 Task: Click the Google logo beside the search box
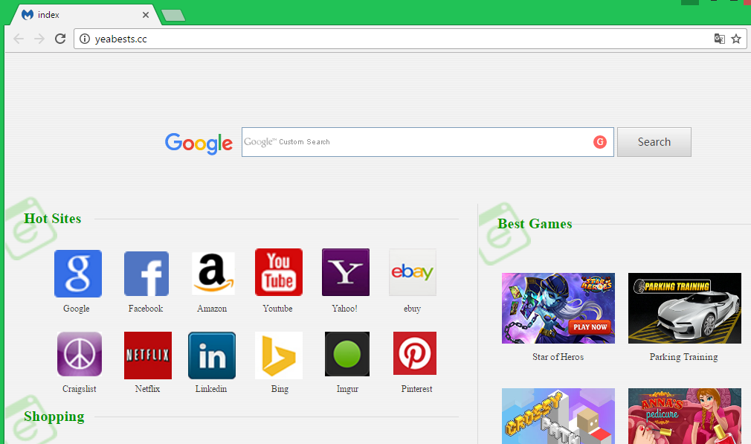[x=199, y=144]
